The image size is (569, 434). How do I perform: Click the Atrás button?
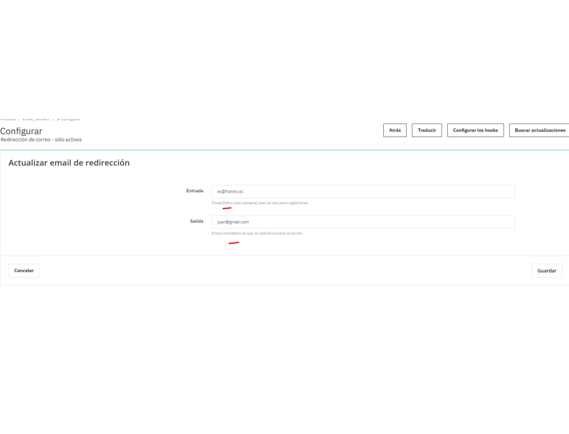(395, 130)
